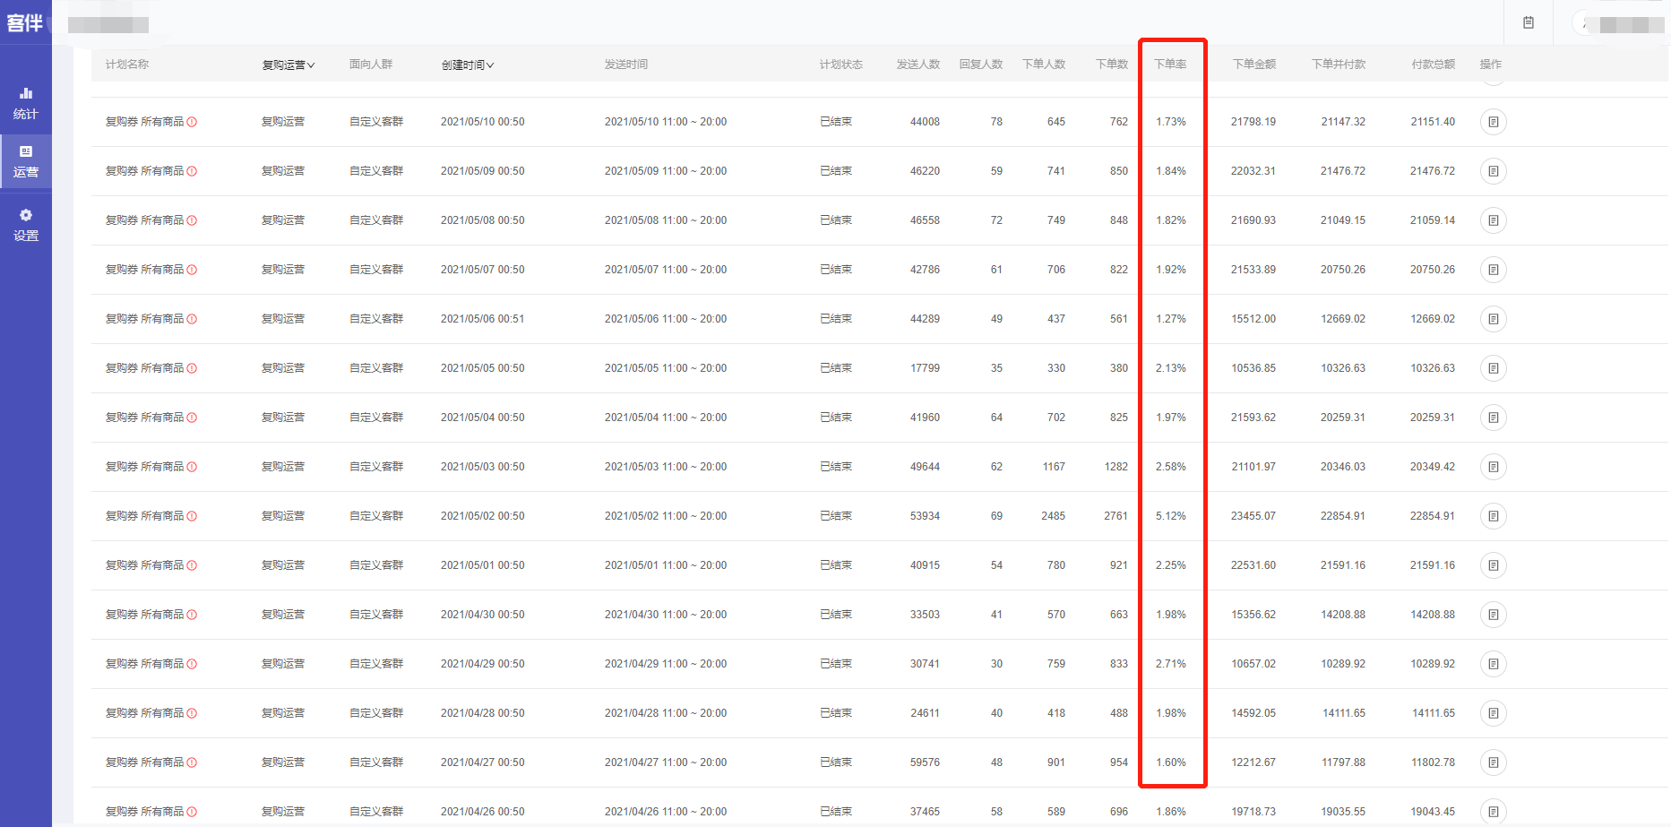Image resolution: width=1671 pixels, height=827 pixels.
Task: Open details icon for 2021/05/02 00:50 plan
Action: pyautogui.click(x=1493, y=516)
